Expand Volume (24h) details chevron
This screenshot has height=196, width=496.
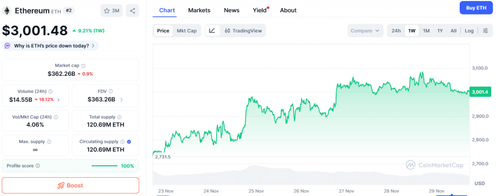[x=58, y=100]
